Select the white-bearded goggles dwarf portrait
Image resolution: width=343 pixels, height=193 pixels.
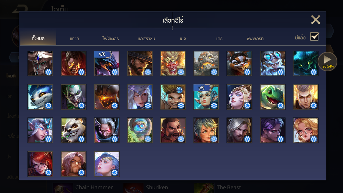[273, 64]
